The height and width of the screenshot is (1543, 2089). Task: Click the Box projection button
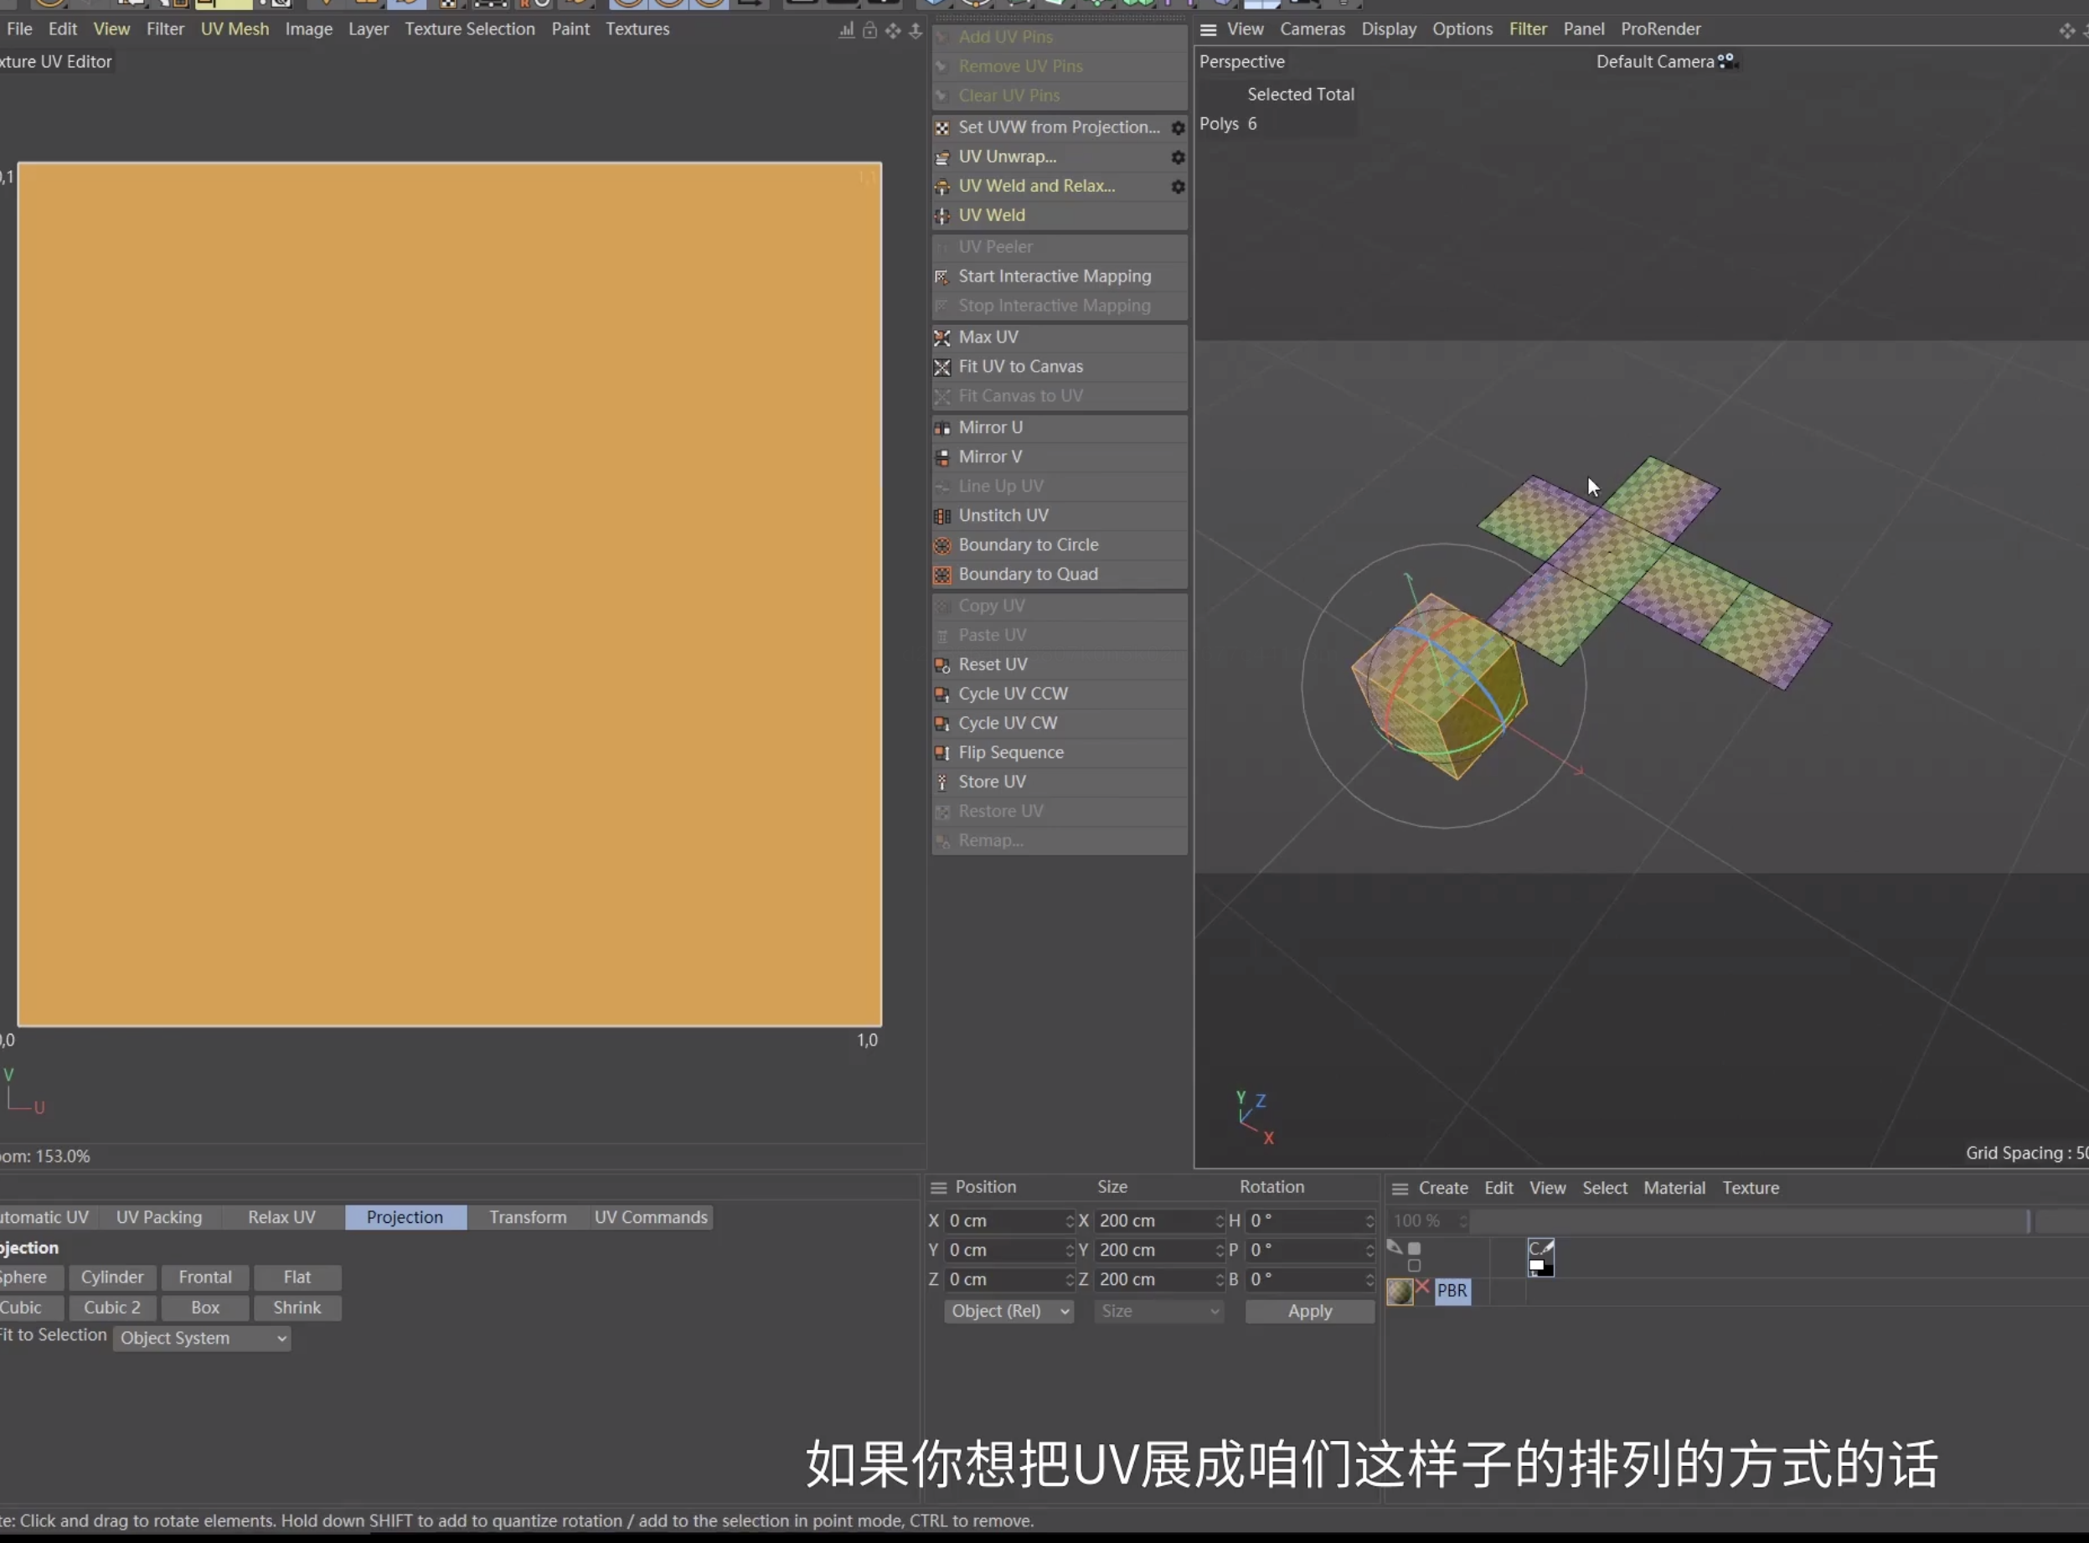point(205,1308)
